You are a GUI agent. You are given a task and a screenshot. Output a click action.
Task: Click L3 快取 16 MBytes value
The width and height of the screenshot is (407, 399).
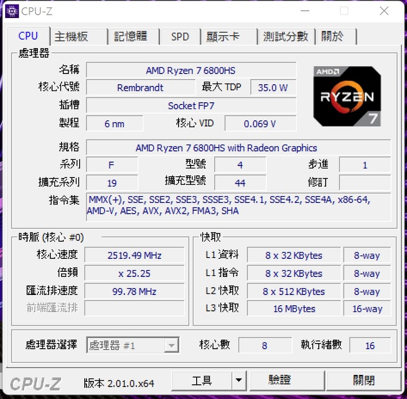pyautogui.click(x=294, y=308)
